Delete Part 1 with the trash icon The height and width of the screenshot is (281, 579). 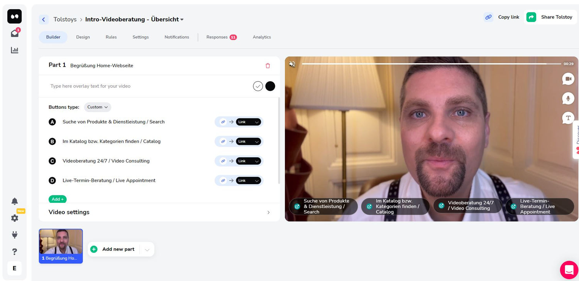268,66
